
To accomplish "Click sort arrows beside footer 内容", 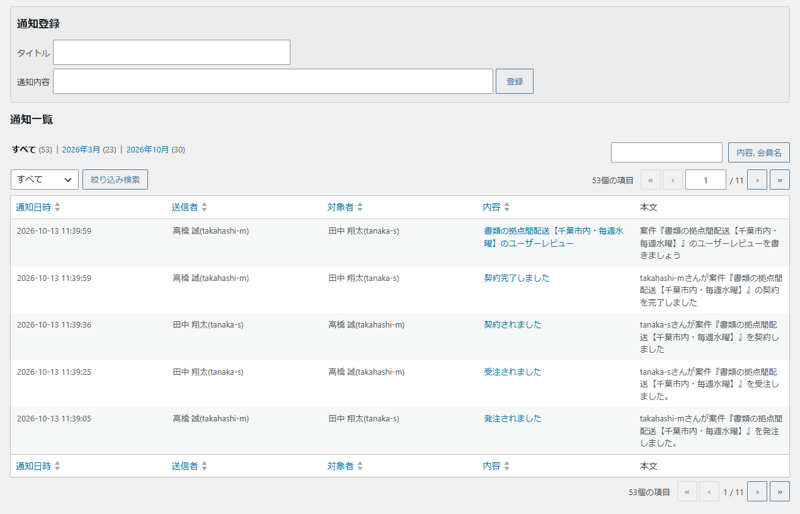I will [506, 466].
